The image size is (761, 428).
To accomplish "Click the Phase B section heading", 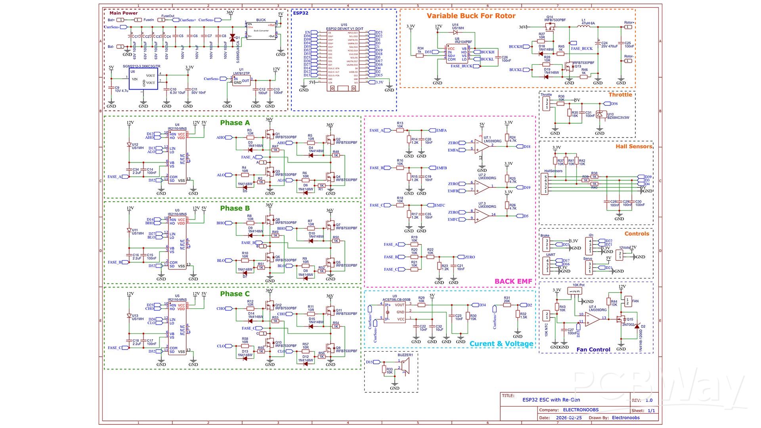I will [x=235, y=208].
